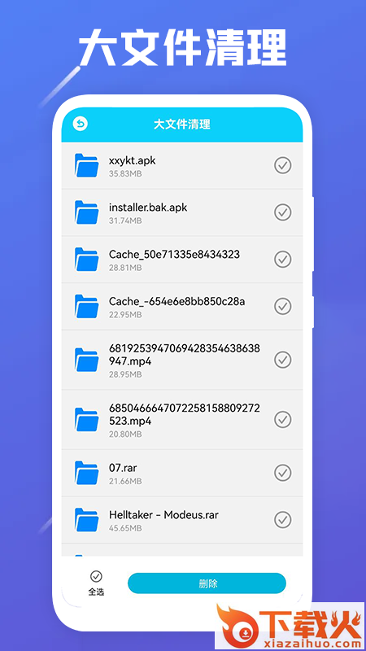Click the 35.83MB size label
The width and height of the screenshot is (366, 651).
pyautogui.click(x=125, y=173)
